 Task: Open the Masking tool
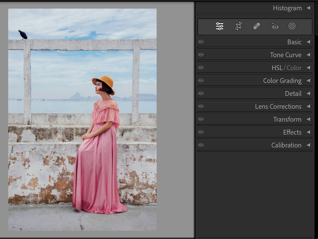pyautogui.click(x=292, y=26)
